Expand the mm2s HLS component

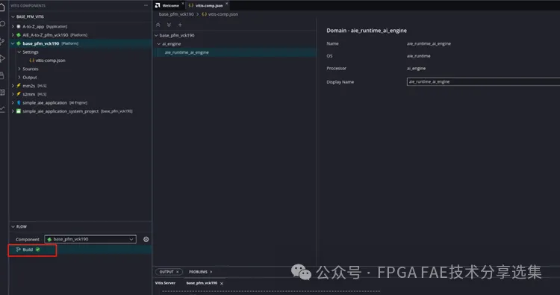pyautogui.click(x=13, y=86)
